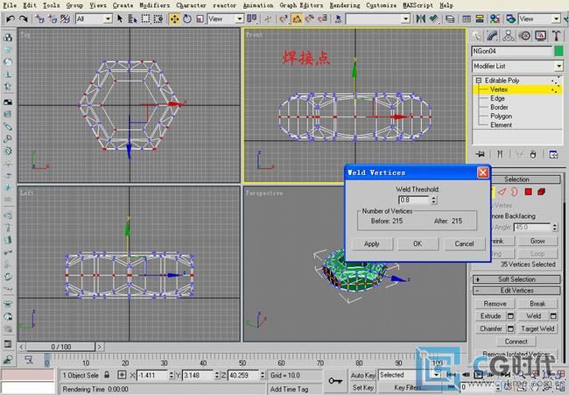
Task: Switch to the Utilities hammer tab
Action: pyautogui.click(x=556, y=36)
